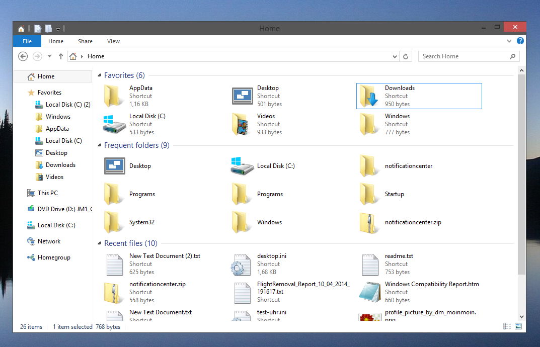Go up one folder level

point(60,56)
